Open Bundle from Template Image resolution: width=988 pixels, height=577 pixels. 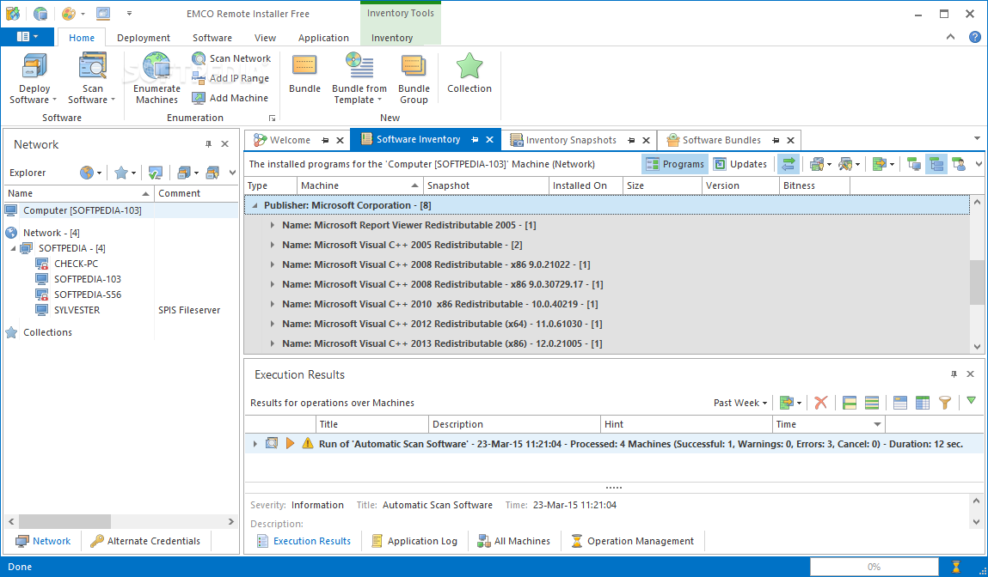359,79
